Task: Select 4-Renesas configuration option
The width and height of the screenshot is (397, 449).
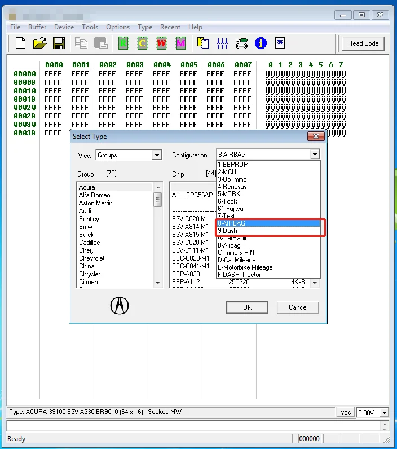Action: tap(268, 187)
